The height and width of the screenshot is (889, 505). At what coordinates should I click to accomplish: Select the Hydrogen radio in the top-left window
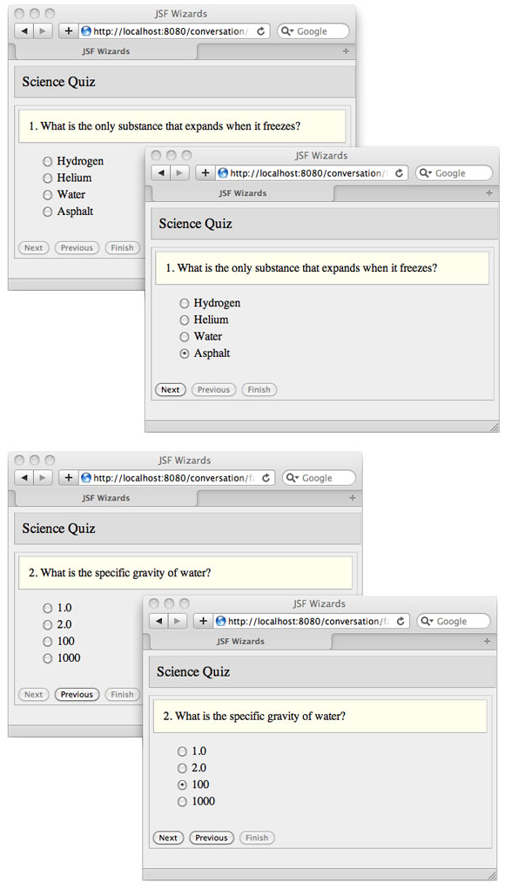48,162
